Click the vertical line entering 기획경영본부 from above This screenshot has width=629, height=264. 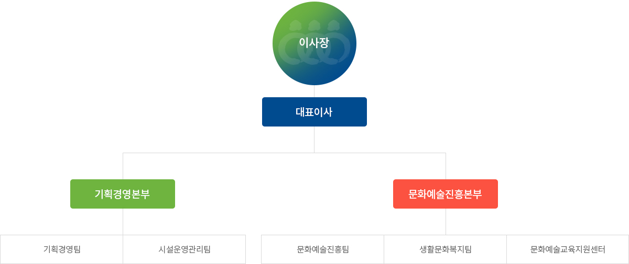[123, 166]
